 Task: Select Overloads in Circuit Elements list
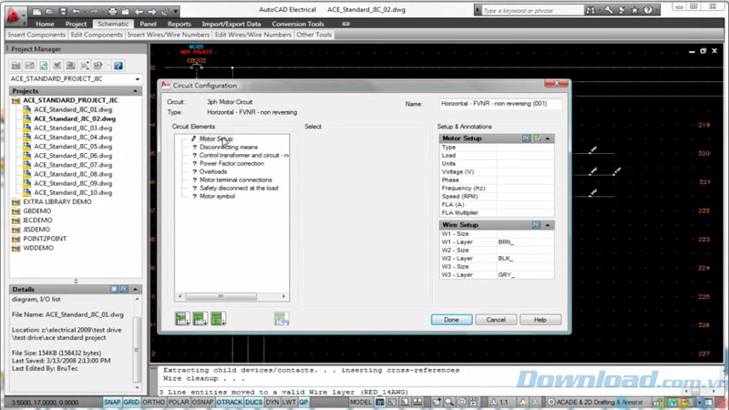pyautogui.click(x=213, y=171)
